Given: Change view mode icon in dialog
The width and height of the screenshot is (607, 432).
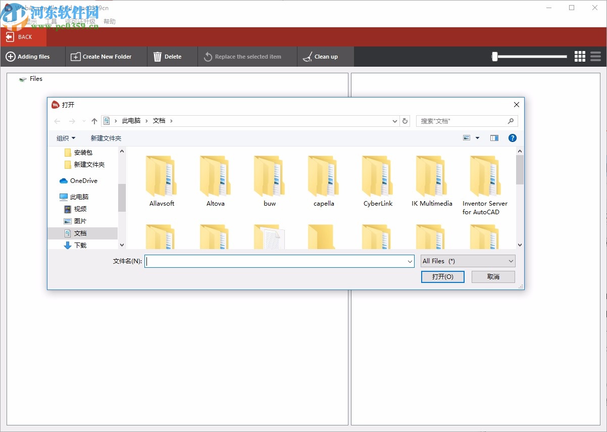Looking at the screenshot, I should (467, 138).
